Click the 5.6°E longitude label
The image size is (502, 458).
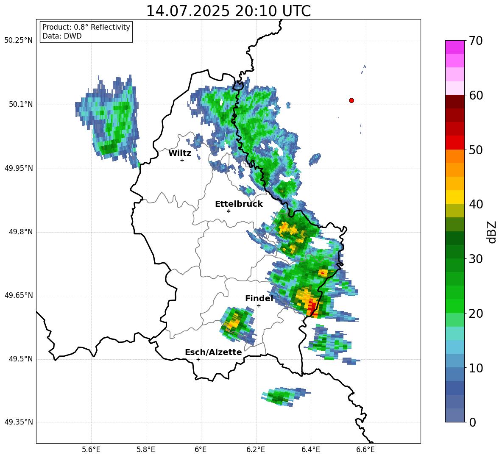pos(91,450)
